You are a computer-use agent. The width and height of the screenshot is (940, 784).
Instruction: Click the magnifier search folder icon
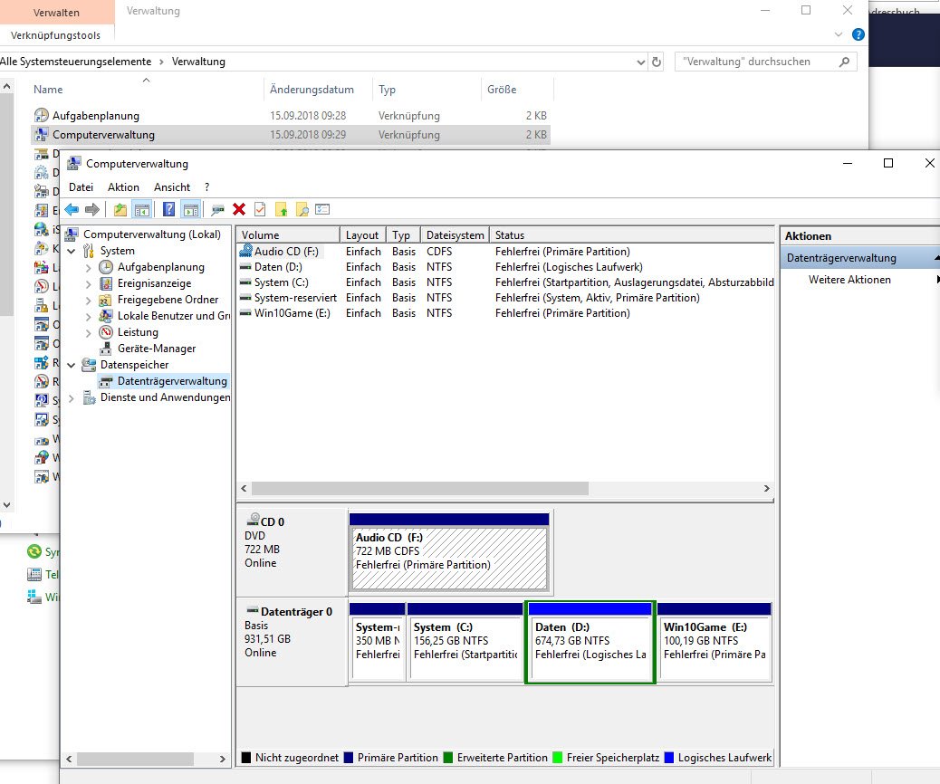pyautogui.click(x=302, y=209)
